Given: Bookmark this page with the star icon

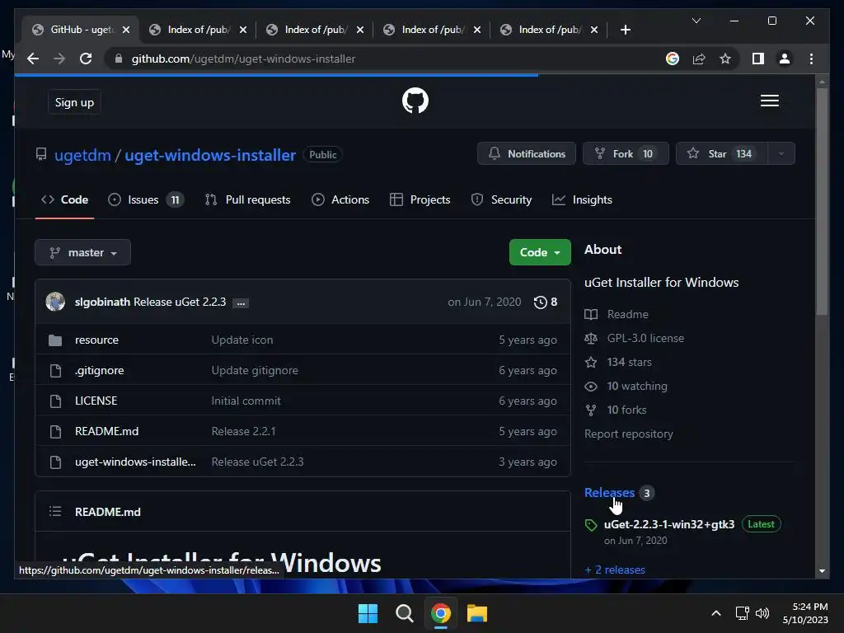Looking at the screenshot, I should click(725, 59).
